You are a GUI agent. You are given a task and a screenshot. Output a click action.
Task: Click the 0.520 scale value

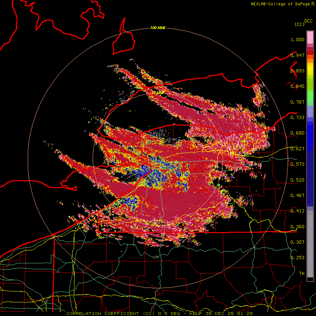[297, 180]
